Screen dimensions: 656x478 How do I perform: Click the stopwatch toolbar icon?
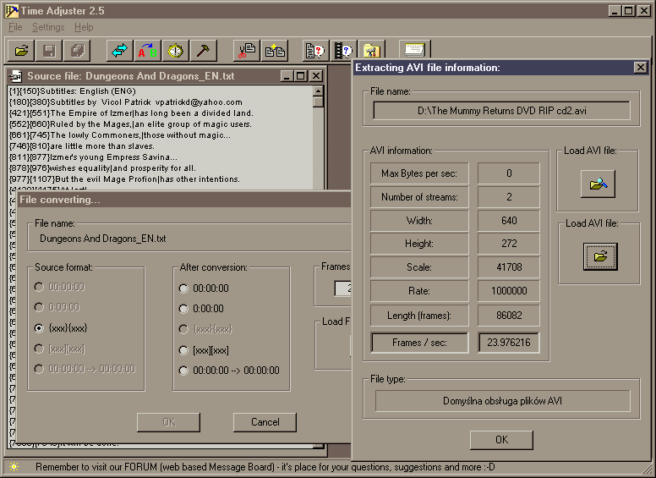coord(175,51)
